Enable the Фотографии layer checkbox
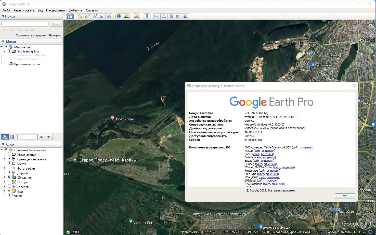Image resolution: width=376 pixels, height=235 pixels. pyautogui.click(x=9, y=168)
